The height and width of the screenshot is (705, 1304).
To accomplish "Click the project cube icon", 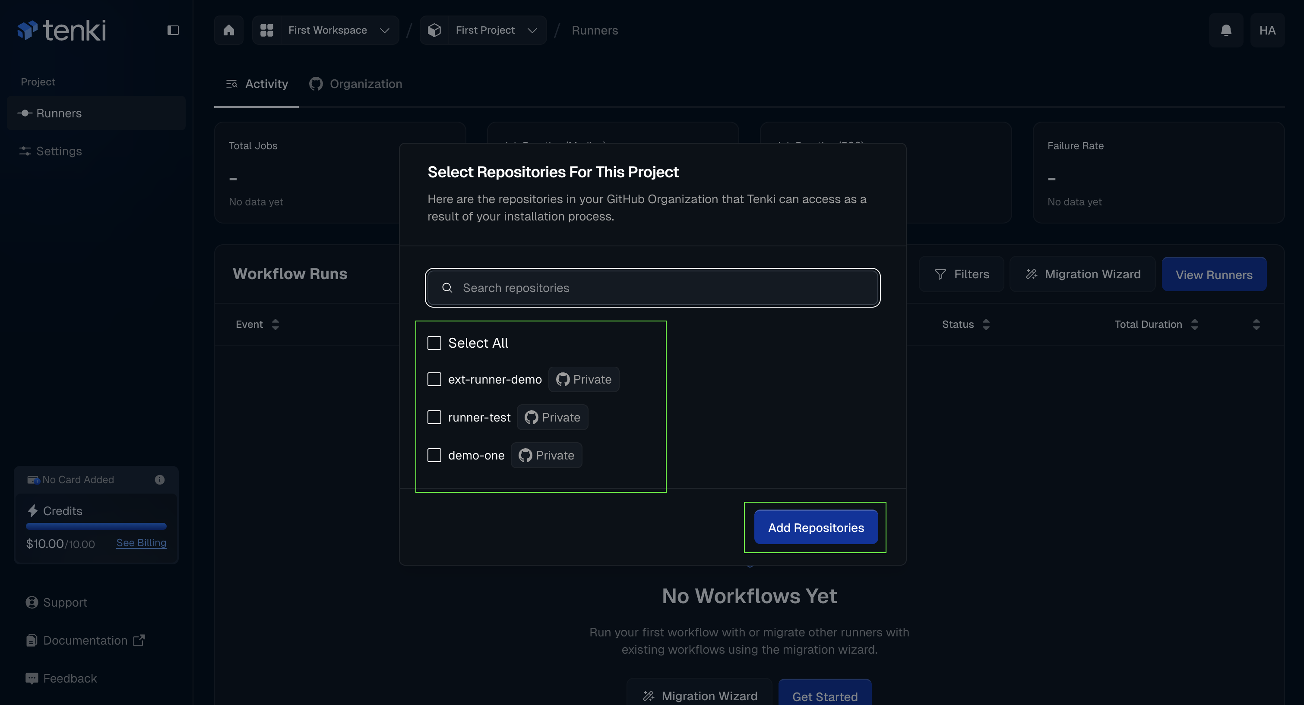I will [434, 30].
